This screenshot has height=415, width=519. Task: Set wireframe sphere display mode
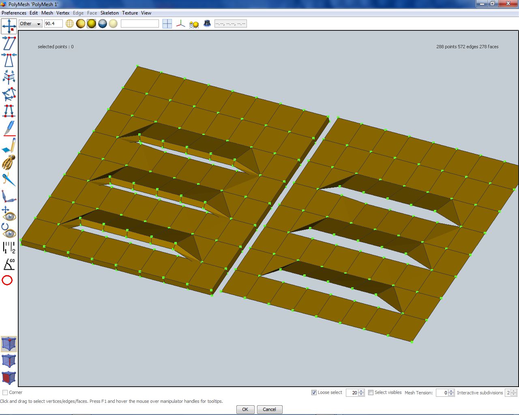pyautogui.click(x=70, y=24)
